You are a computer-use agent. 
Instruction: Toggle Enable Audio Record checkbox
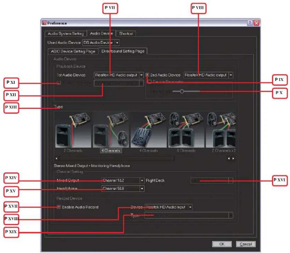point(59,207)
